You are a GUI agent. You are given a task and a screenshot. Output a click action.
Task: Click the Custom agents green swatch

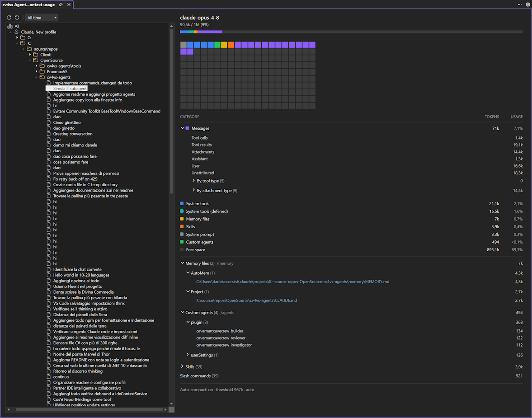(x=182, y=242)
